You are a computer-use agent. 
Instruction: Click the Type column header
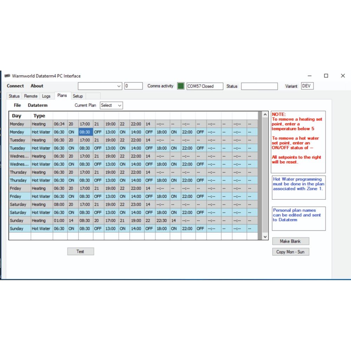[42, 116]
